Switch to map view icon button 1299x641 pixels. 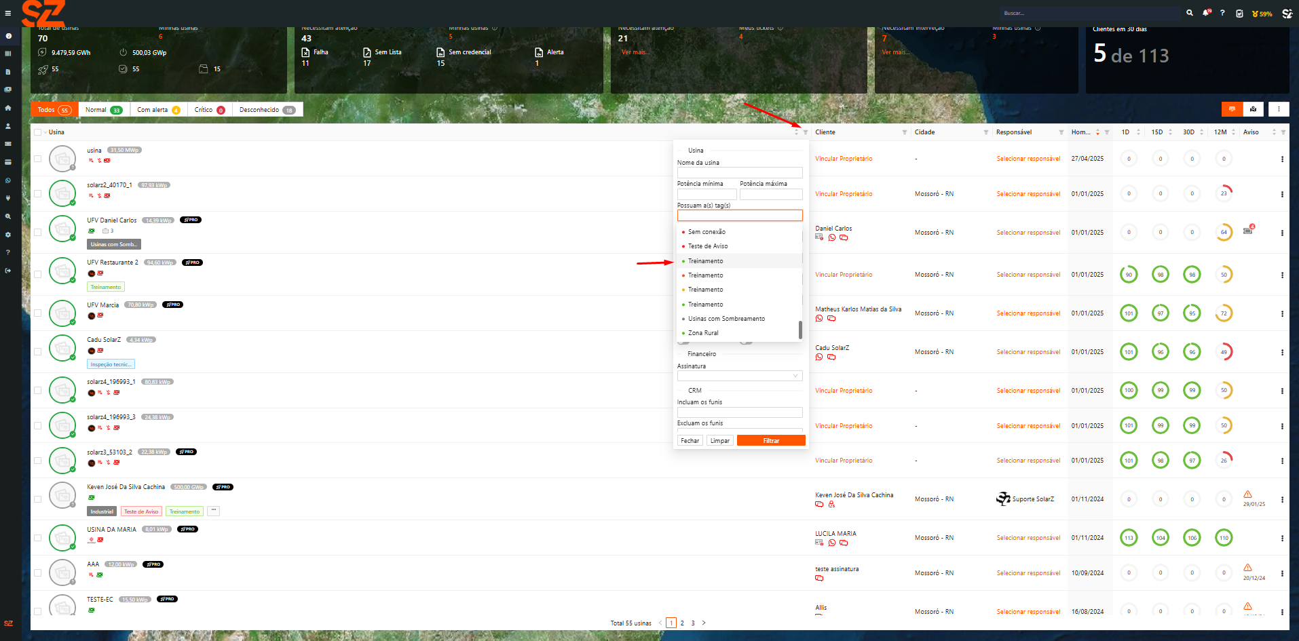(x=1253, y=109)
